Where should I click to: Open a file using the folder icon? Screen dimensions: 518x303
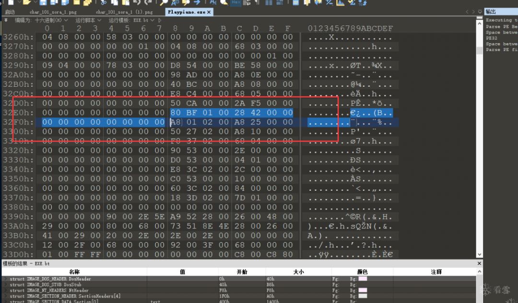(x=27, y=2)
